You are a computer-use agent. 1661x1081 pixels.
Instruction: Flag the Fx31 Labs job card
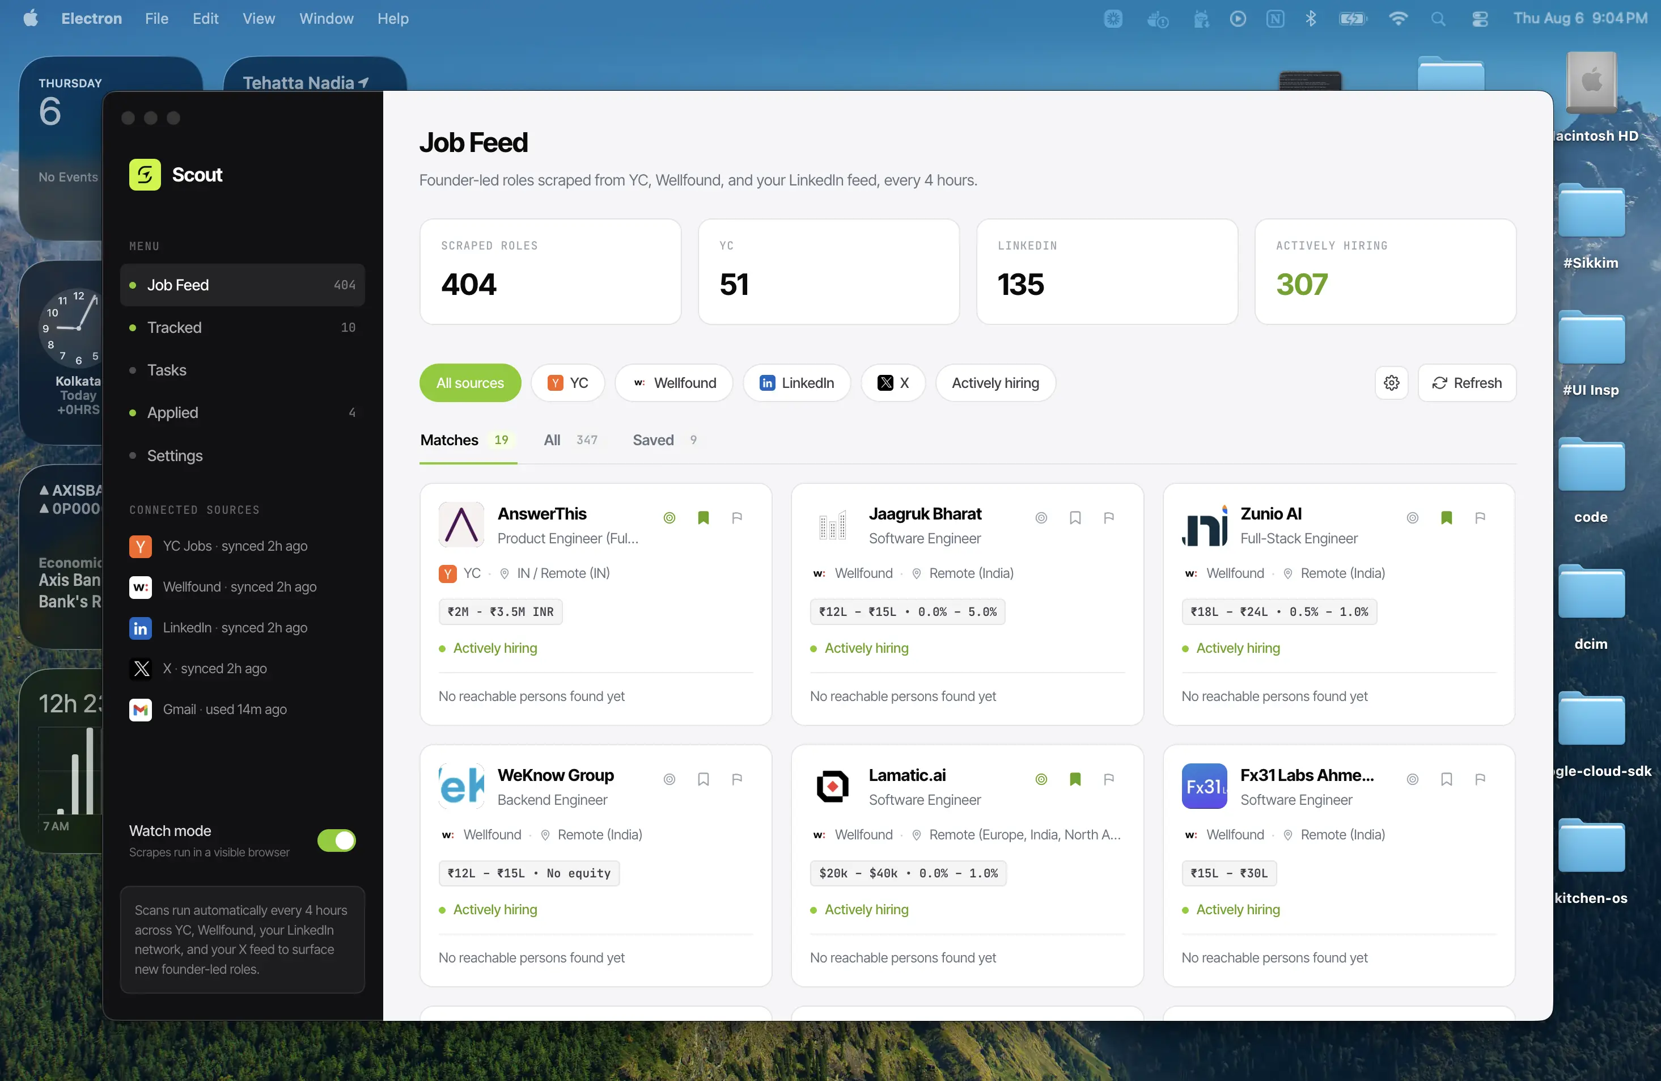(1480, 779)
